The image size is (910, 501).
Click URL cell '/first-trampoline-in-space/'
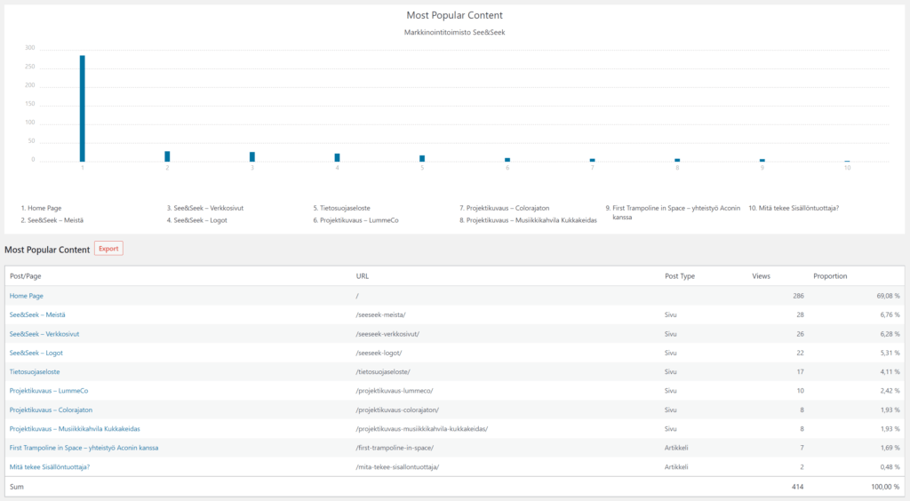point(395,448)
